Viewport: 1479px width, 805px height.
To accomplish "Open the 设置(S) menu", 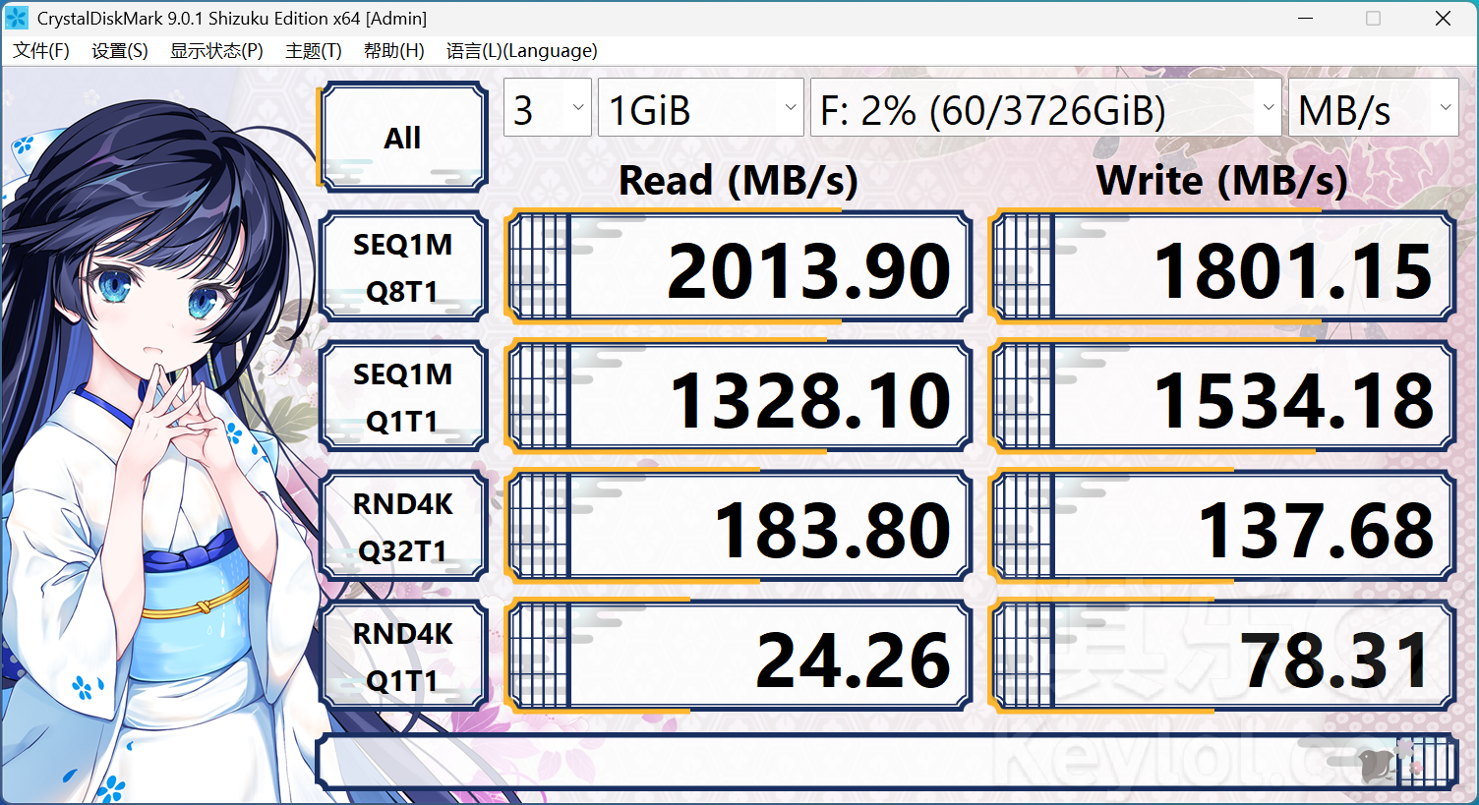I will (120, 51).
